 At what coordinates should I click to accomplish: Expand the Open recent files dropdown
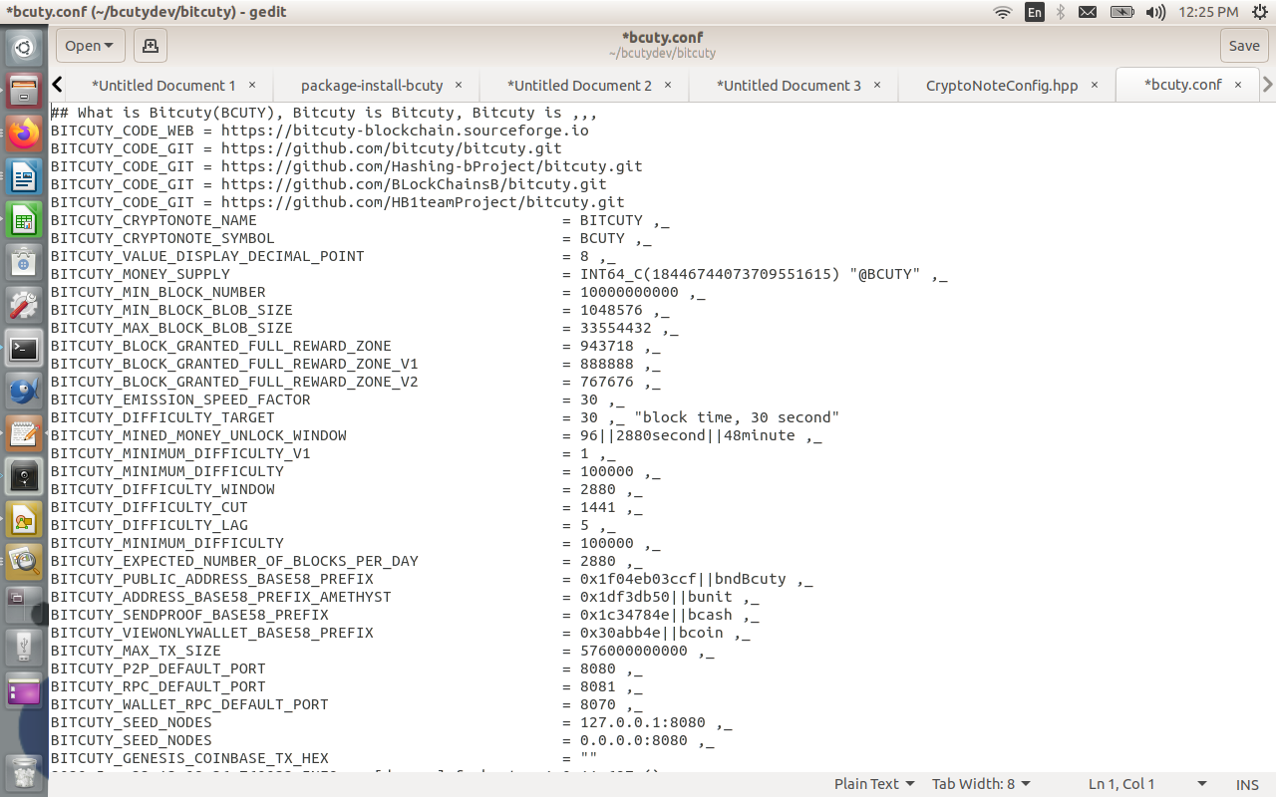click(x=90, y=45)
